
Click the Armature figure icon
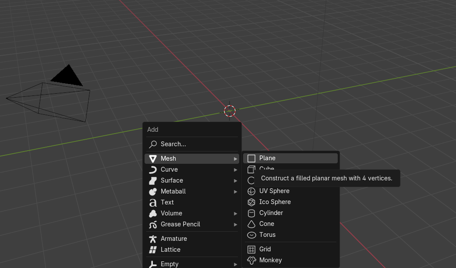pos(153,239)
